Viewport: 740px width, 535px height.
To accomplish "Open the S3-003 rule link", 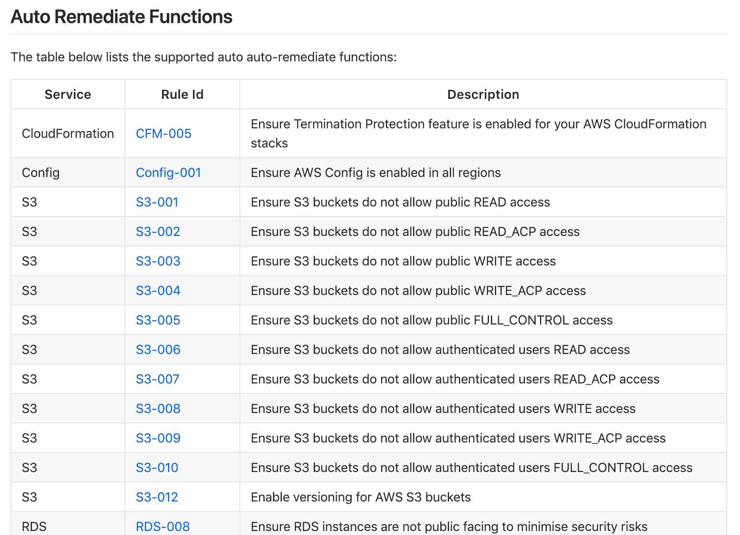I will (158, 261).
